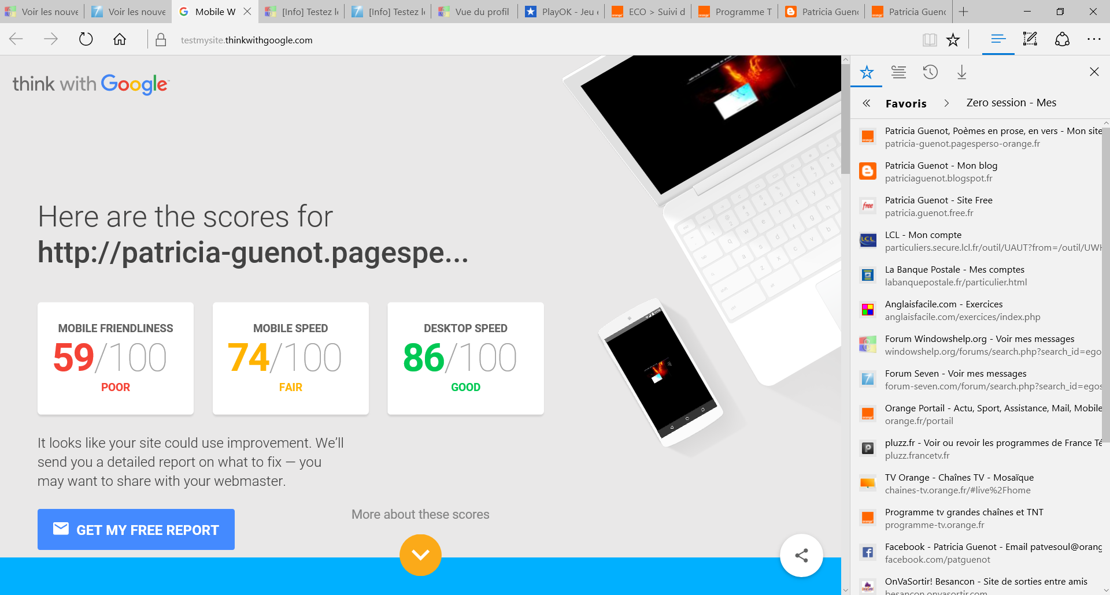Click the round share button
1110x595 pixels.
point(801,556)
